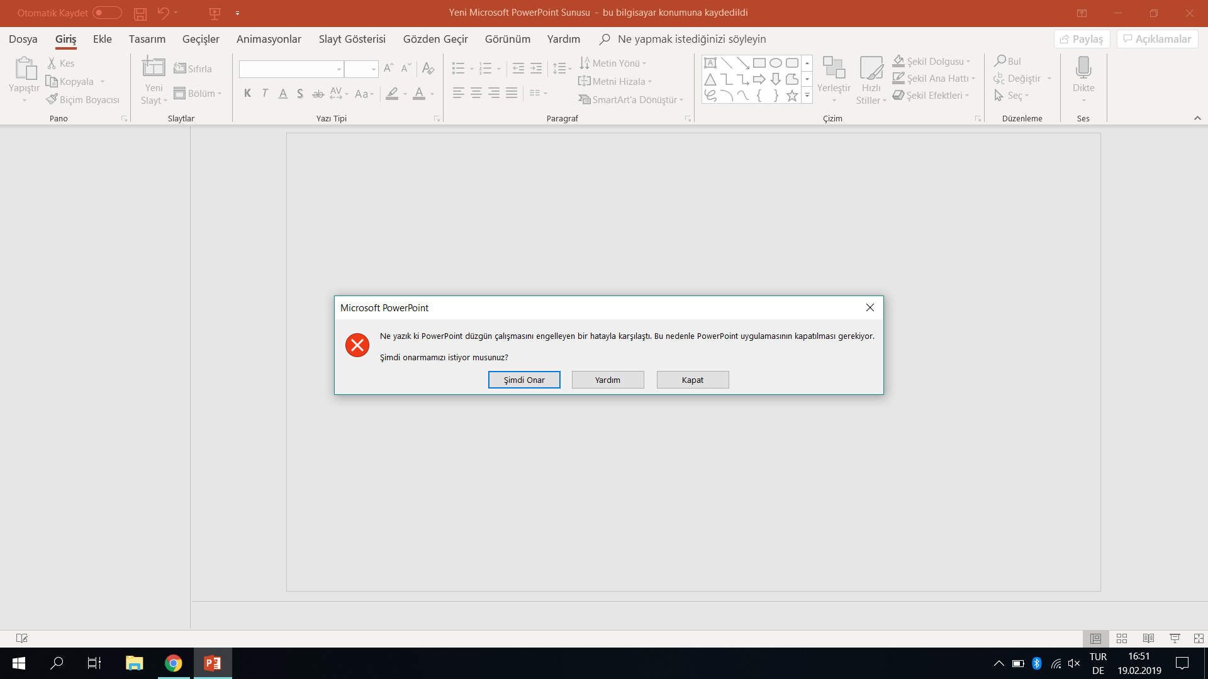Click SmartArt'a Dönüştür
The height and width of the screenshot is (679, 1208).
pyautogui.click(x=630, y=99)
